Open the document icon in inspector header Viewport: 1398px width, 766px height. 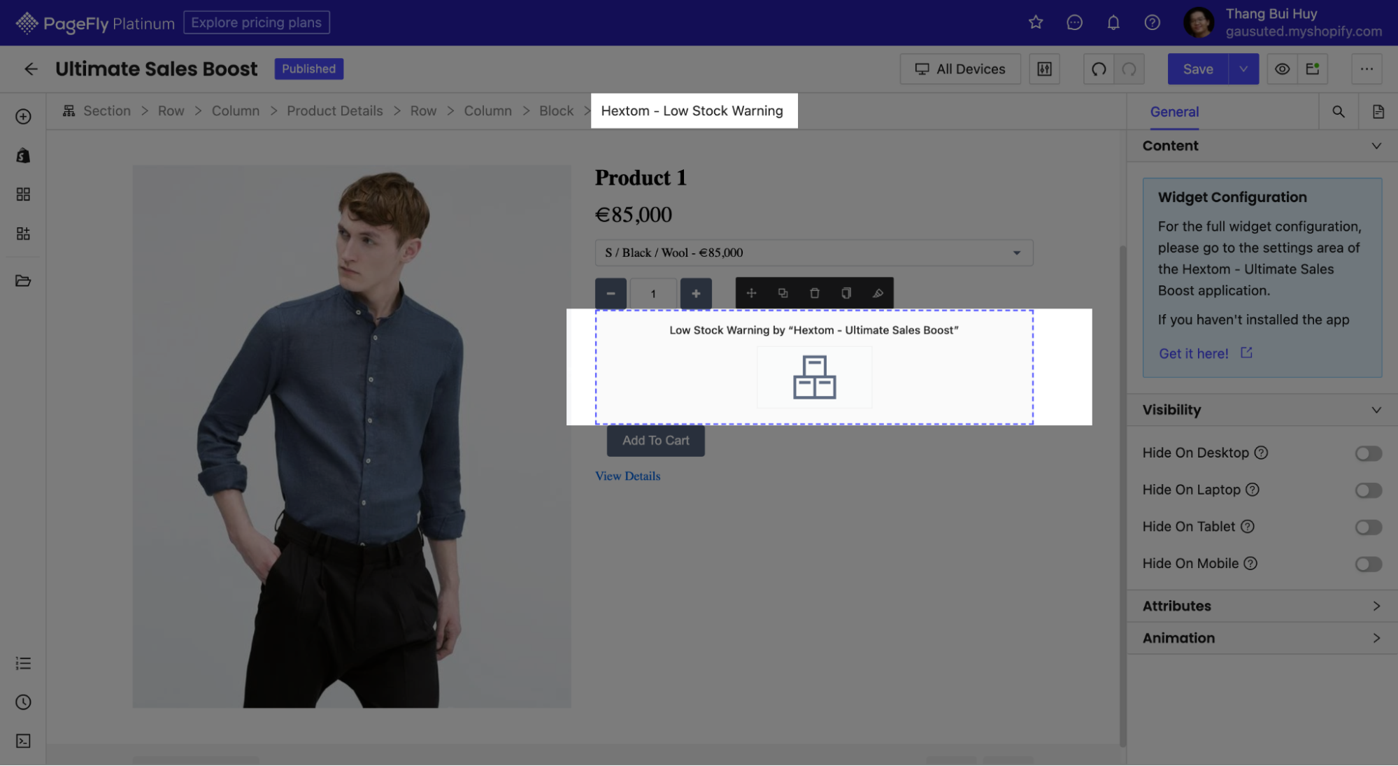[x=1378, y=111]
